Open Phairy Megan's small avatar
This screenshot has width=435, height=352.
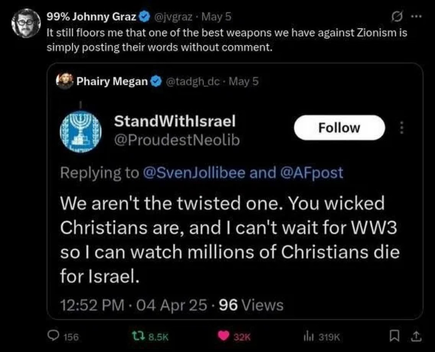pyautogui.click(x=65, y=81)
